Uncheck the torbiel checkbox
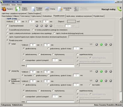Viewport: 123px width, 107px height. [x=10, y=44]
